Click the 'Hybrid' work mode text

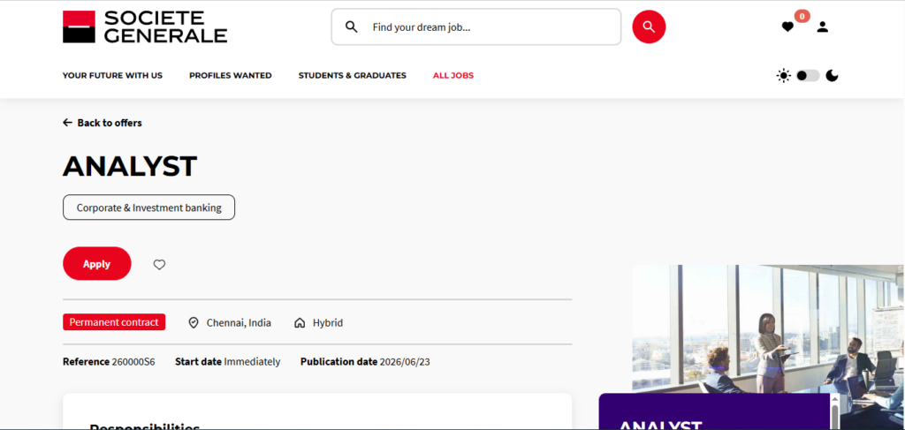(x=328, y=323)
